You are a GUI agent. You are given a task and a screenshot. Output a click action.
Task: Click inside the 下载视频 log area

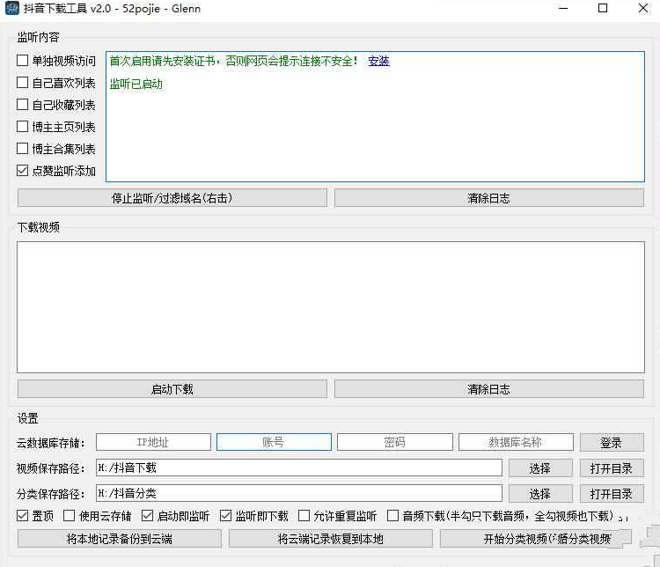click(331, 307)
